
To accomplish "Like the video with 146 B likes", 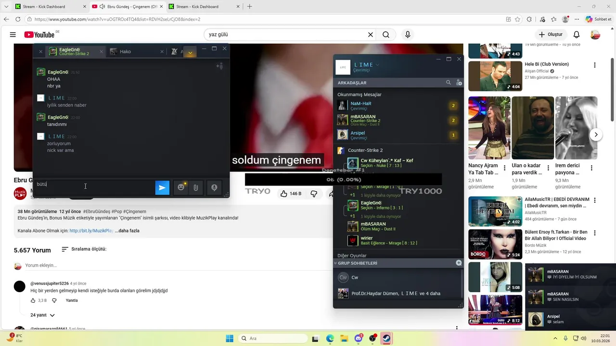I will point(291,194).
